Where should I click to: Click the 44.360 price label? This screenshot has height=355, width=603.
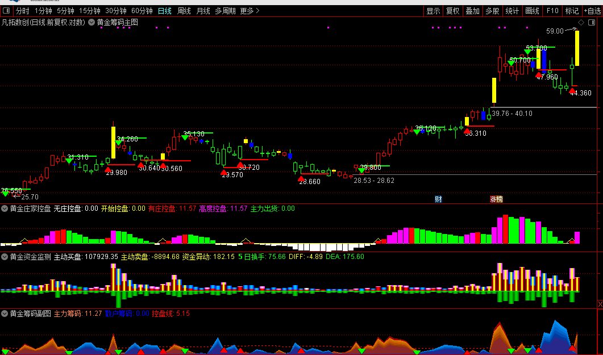[x=580, y=93]
